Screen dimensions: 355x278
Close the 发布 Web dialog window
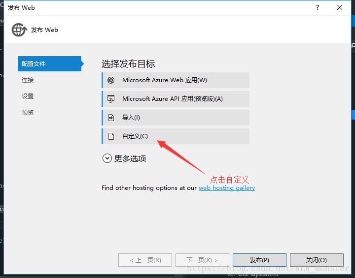click(340, 7)
